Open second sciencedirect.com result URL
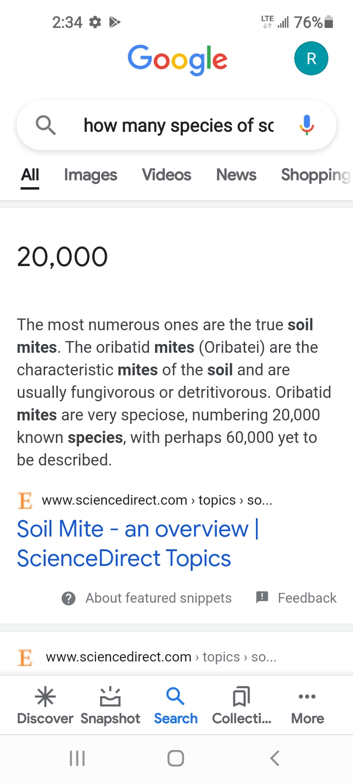The height and width of the screenshot is (784, 353). pos(161,657)
